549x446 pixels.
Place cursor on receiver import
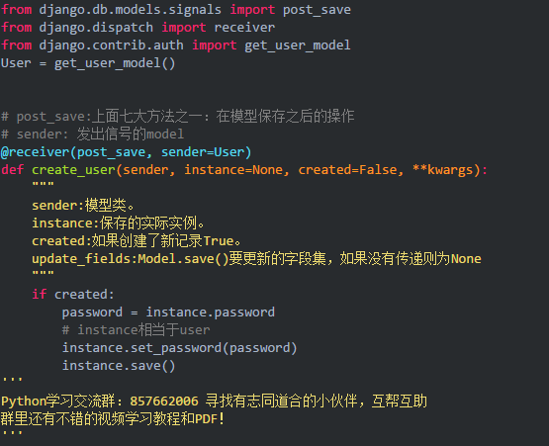(x=244, y=28)
